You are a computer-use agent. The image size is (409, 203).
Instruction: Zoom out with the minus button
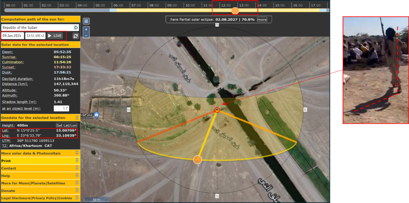(86, 35)
